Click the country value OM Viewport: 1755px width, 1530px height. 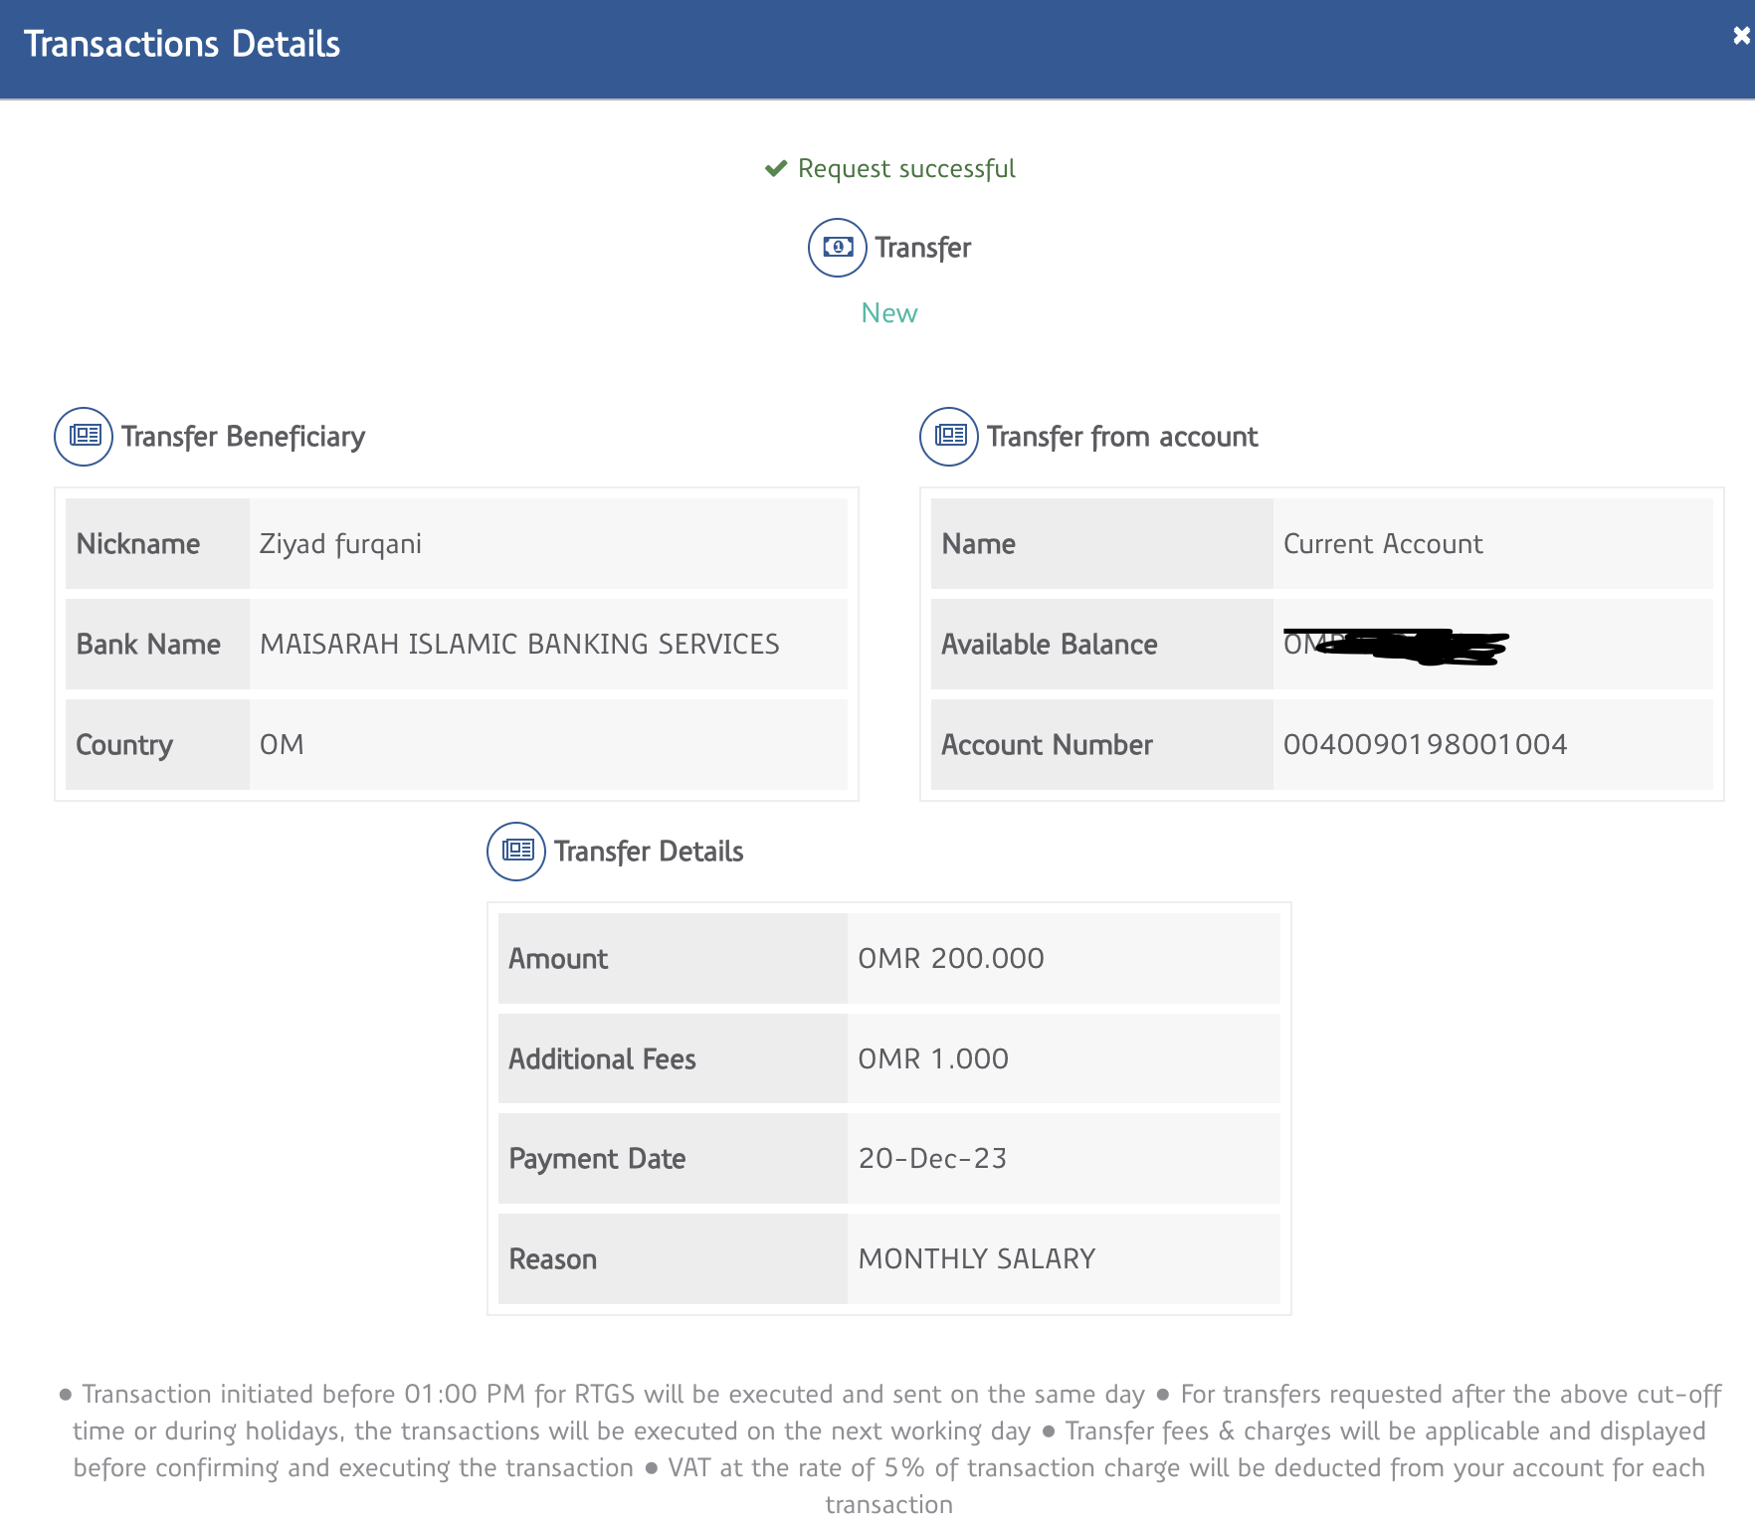(282, 745)
